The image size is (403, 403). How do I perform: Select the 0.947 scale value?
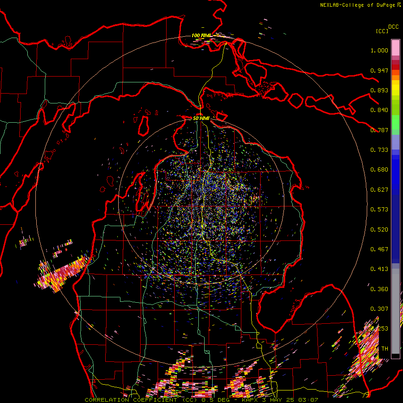point(379,70)
